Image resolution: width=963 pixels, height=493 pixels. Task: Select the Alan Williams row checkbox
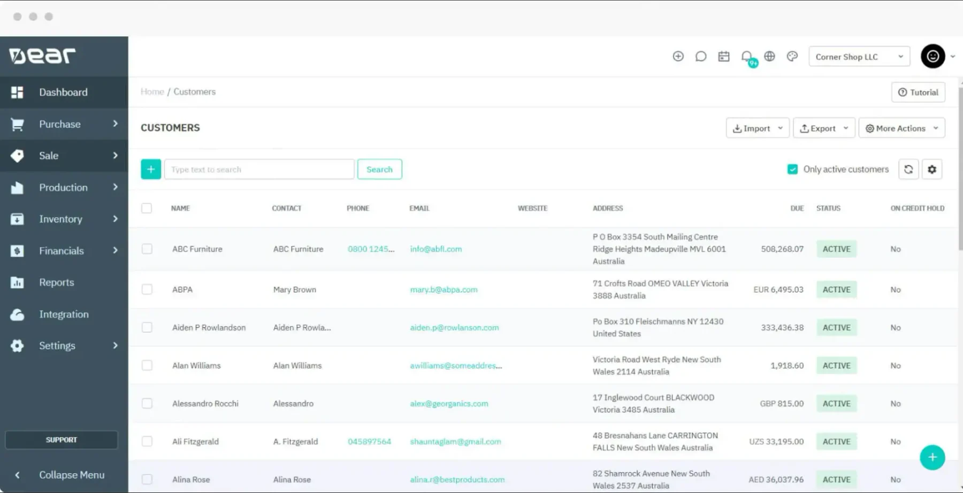pos(147,365)
